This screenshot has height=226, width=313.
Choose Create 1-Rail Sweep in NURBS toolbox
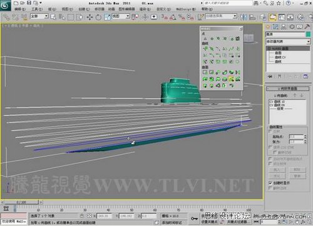point(205,86)
